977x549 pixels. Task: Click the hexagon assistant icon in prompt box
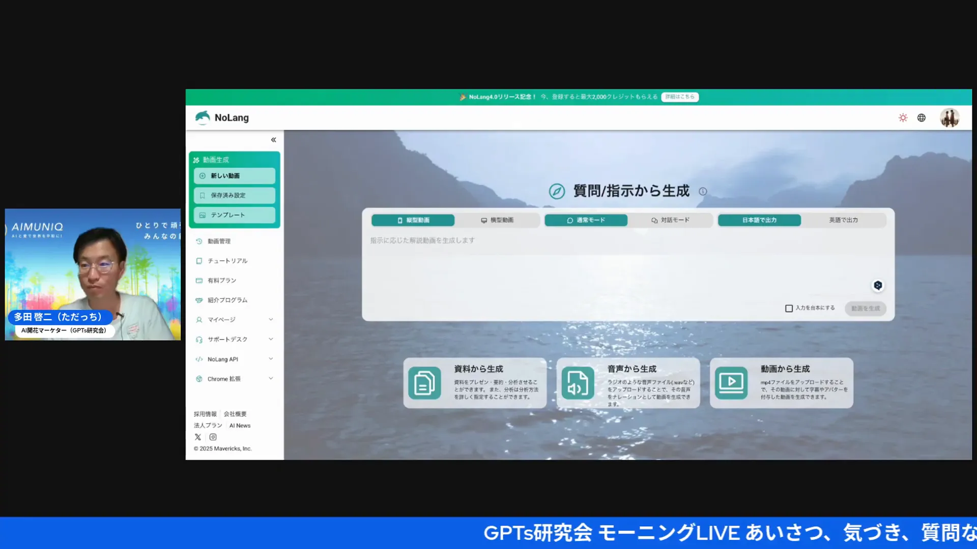(x=878, y=285)
